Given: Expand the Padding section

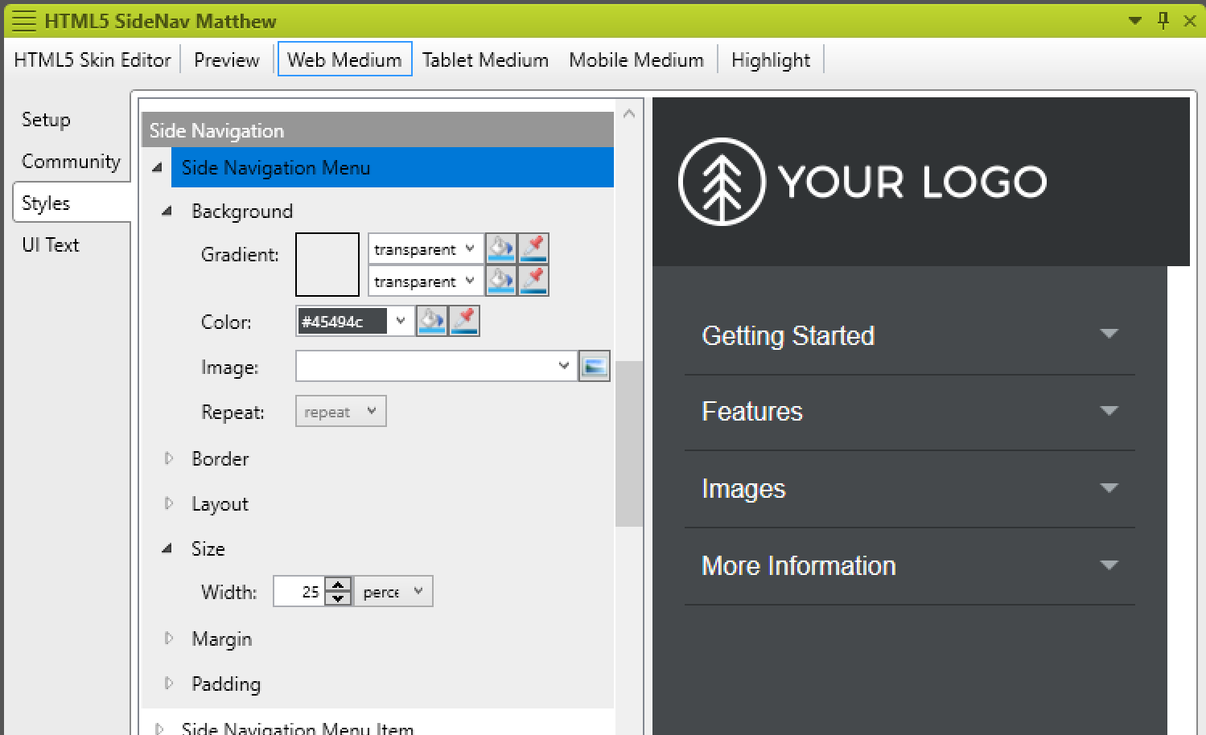Looking at the screenshot, I should click(169, 684).
